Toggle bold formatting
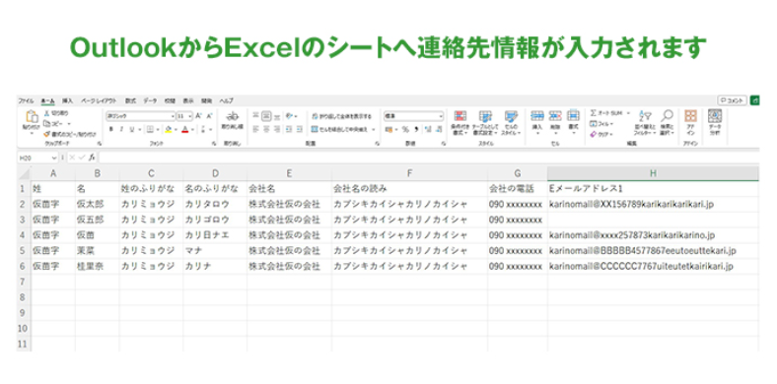777x384 pixels. point(111,129)
